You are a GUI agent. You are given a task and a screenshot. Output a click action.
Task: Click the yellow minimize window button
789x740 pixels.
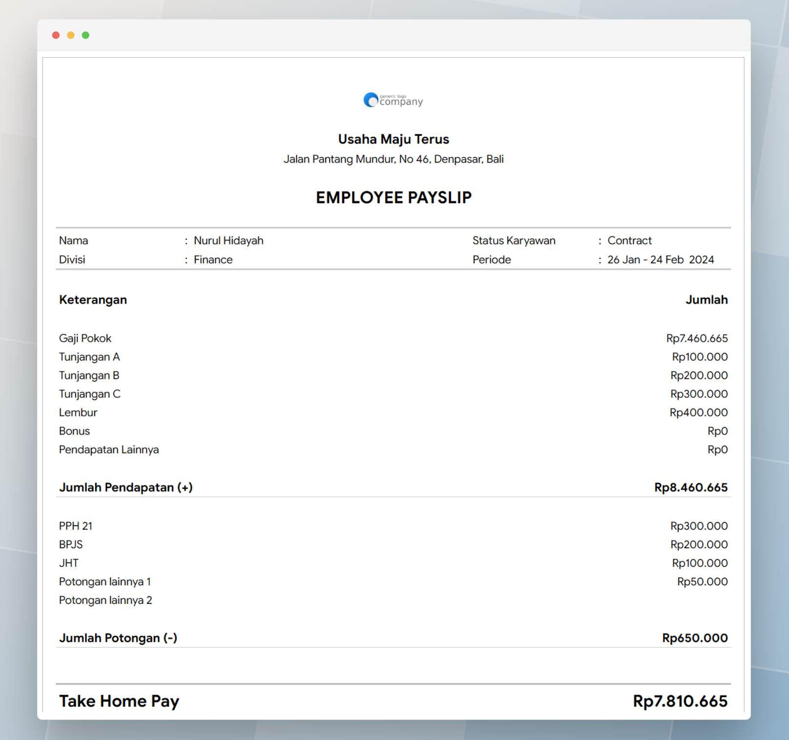[71, 35]
